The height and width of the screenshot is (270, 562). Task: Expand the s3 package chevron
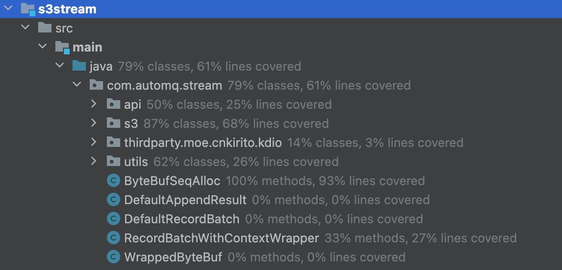tap(94, 123)
